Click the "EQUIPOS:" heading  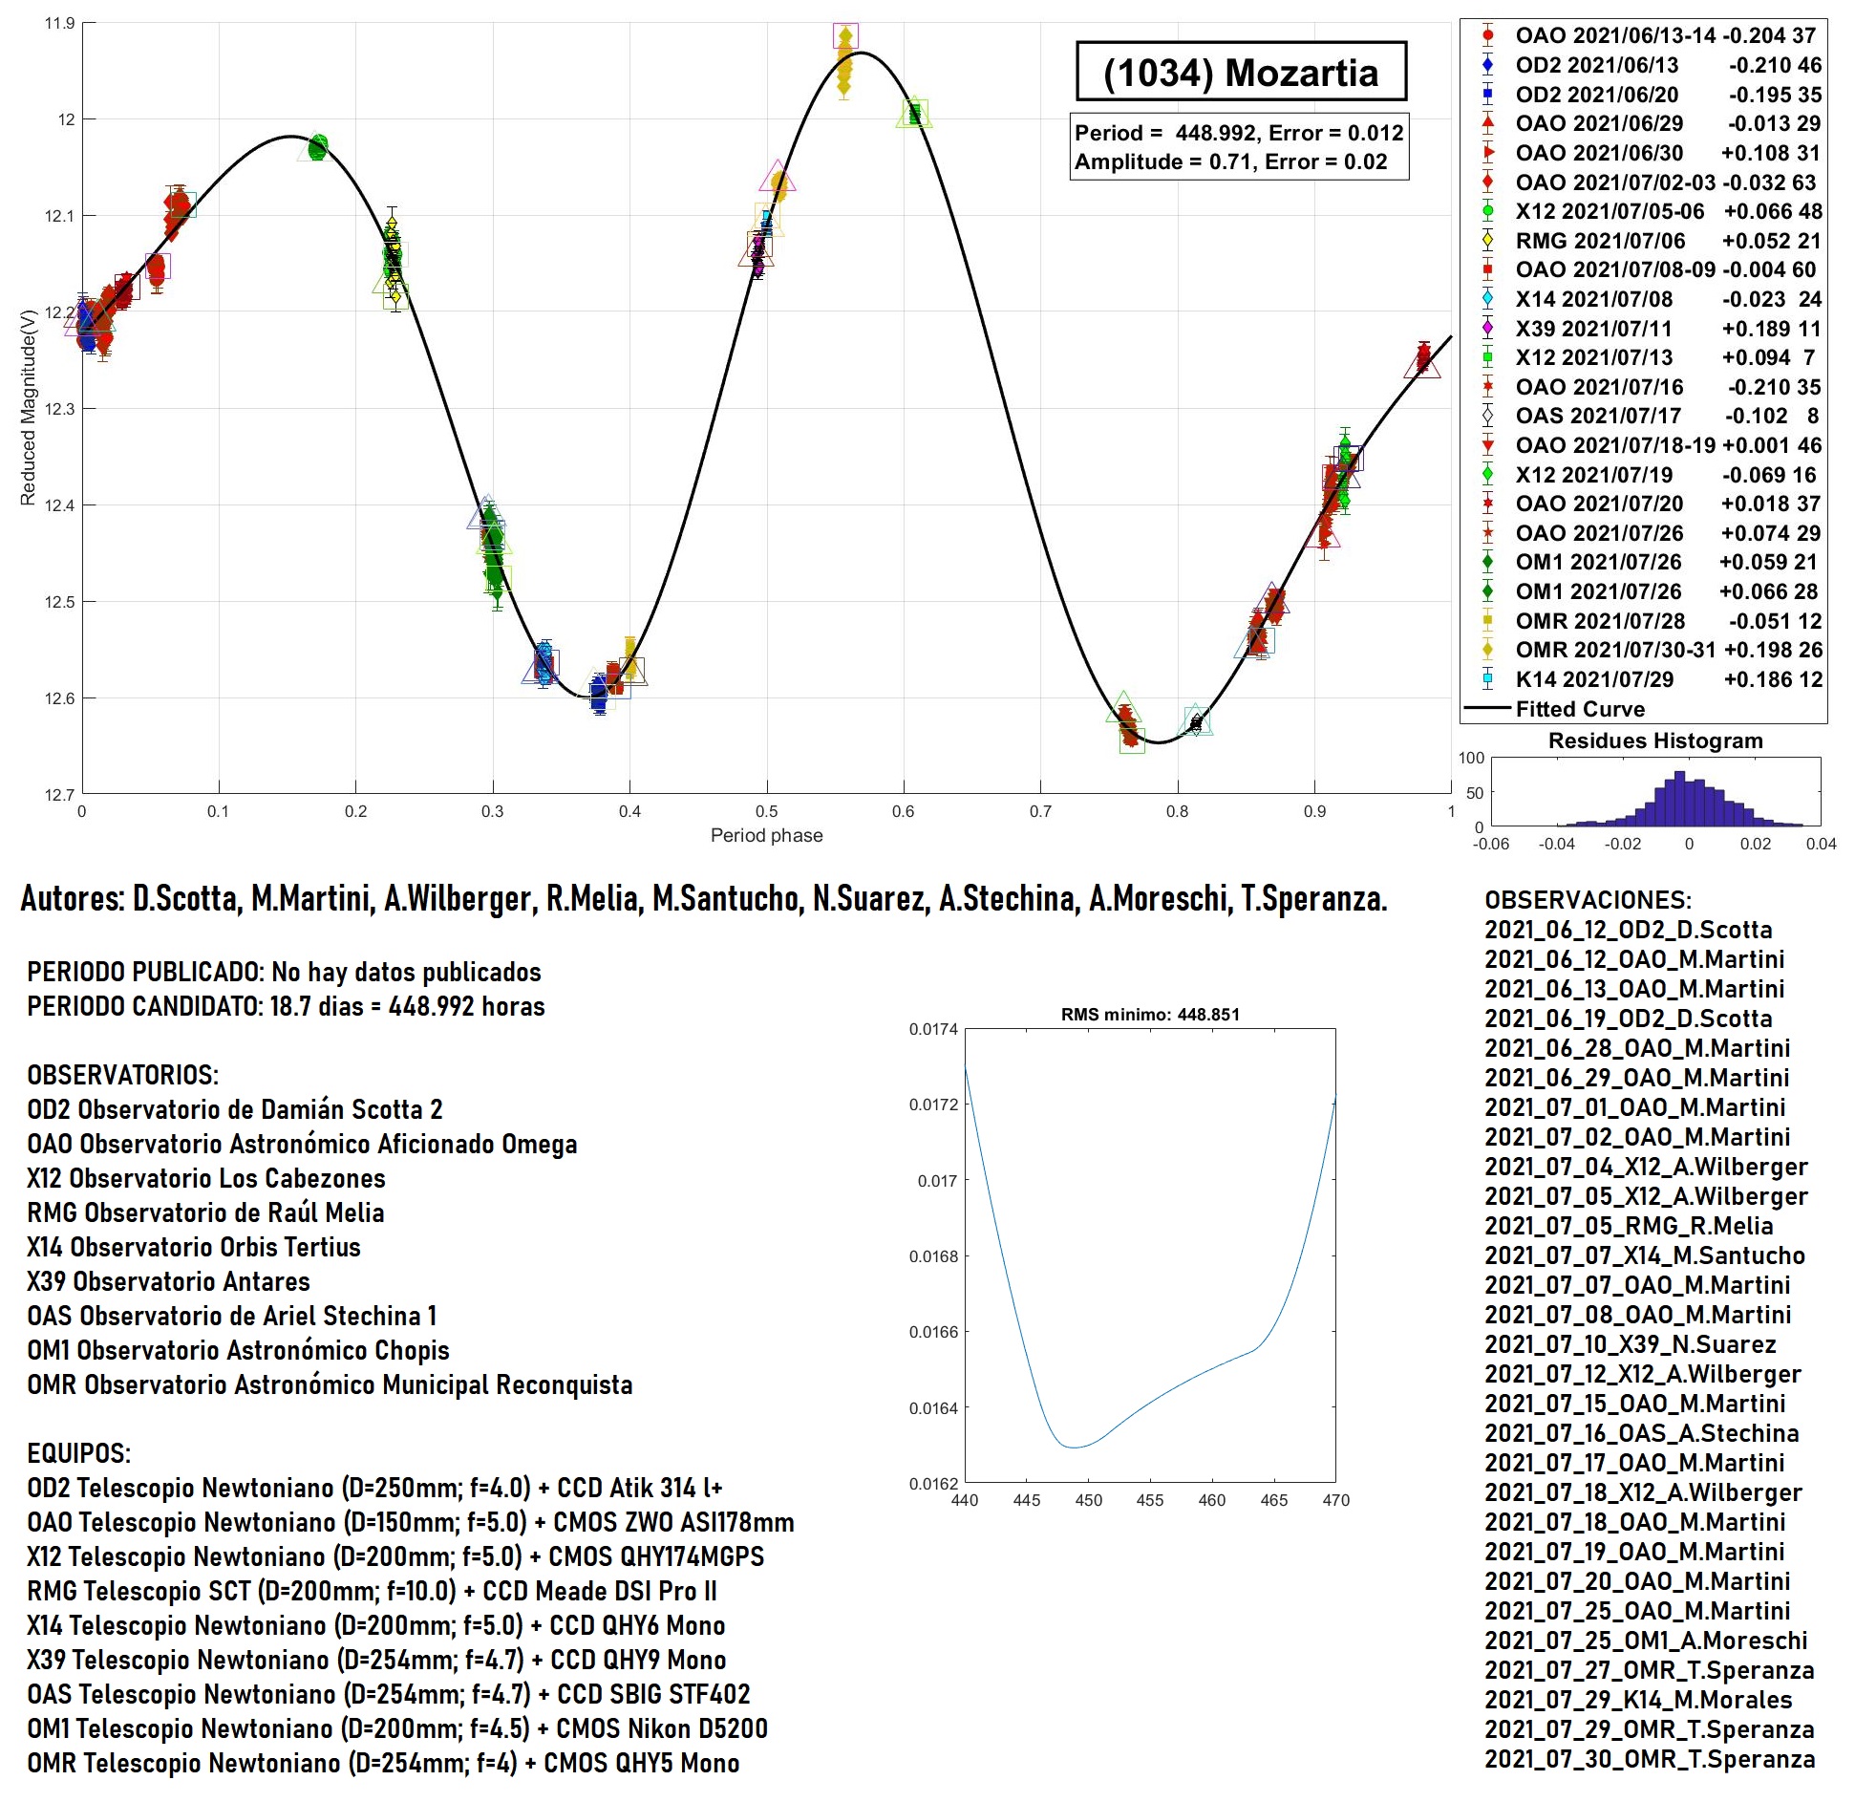(78, 1453)
